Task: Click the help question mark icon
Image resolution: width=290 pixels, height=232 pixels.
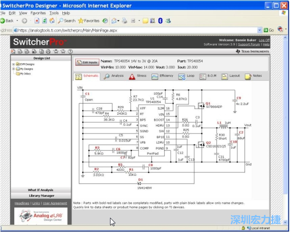Action: (70, 51)
